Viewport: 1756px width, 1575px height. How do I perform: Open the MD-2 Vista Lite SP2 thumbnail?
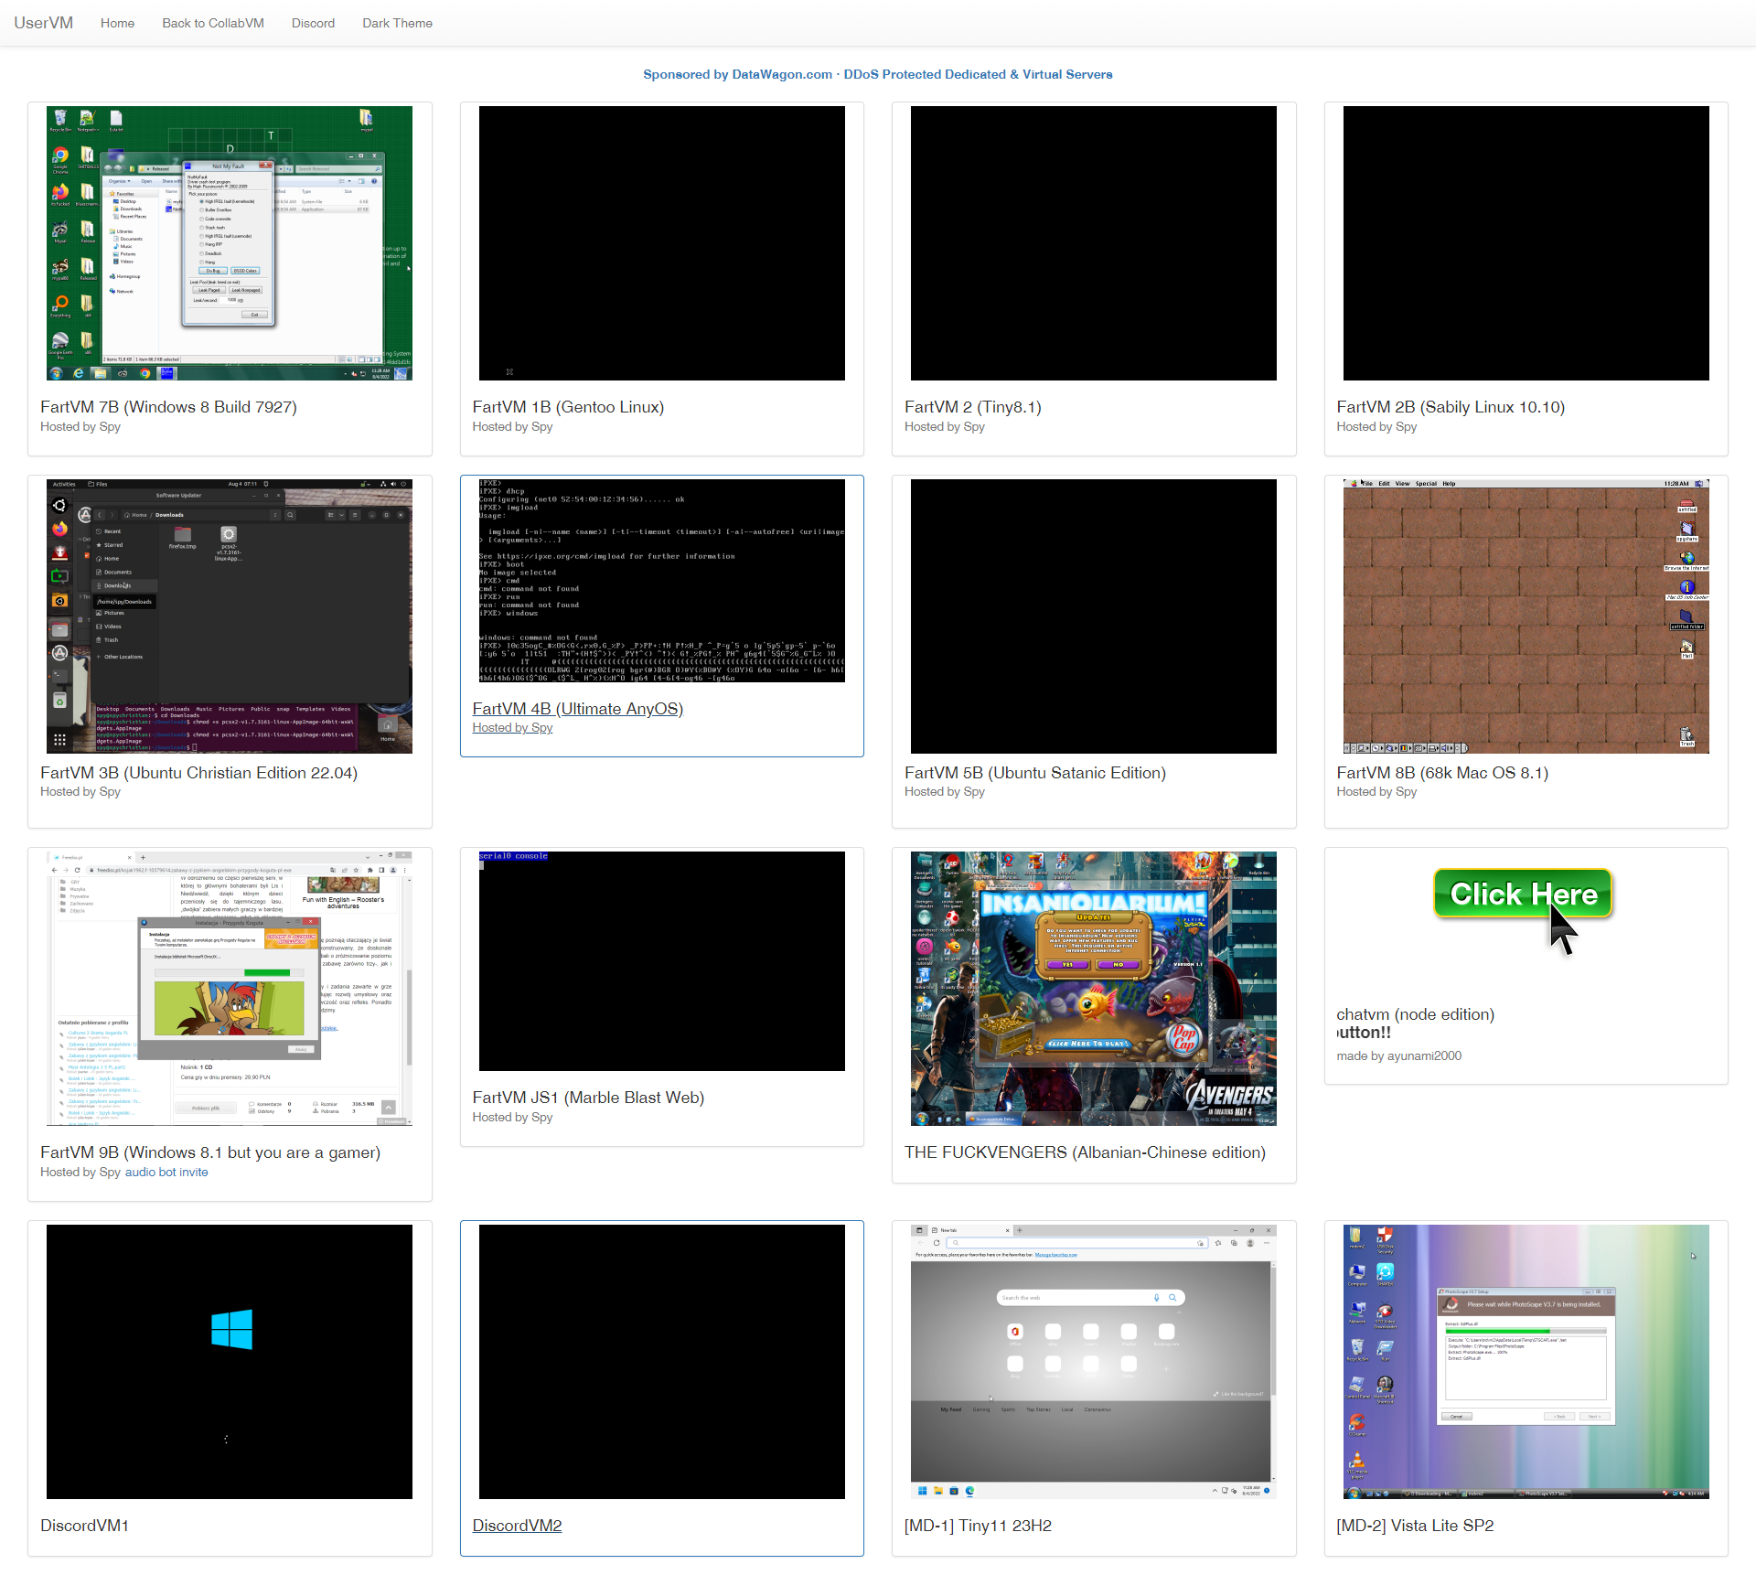point(1526,1361)
